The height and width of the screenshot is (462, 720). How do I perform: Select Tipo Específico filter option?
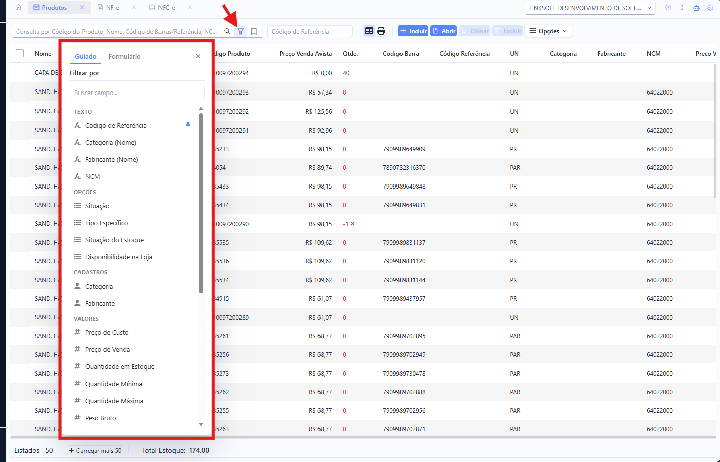click(106, 223)
